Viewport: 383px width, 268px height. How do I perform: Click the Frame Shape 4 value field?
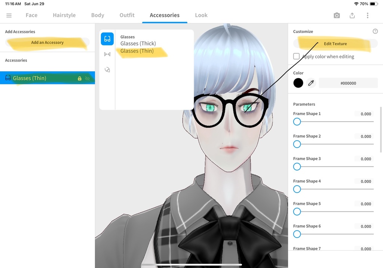coord(364,181)
